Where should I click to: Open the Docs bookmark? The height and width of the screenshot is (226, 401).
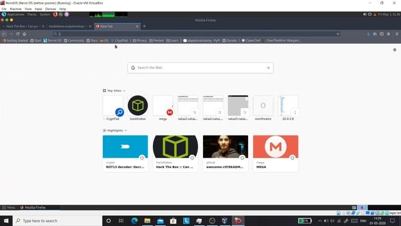(x=92, y=40)
